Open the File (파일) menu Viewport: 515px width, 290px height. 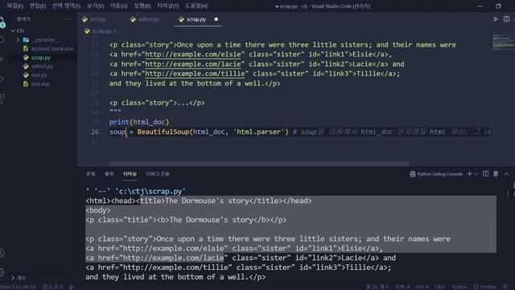(14, 6)
